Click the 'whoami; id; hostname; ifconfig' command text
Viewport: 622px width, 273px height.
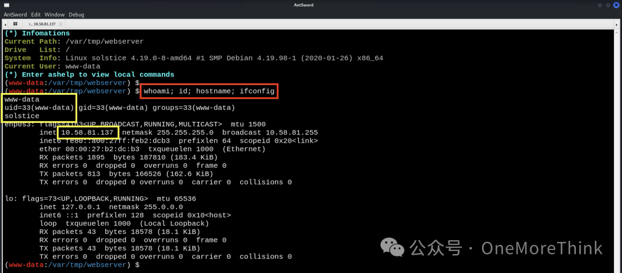[x=209, y=91]
